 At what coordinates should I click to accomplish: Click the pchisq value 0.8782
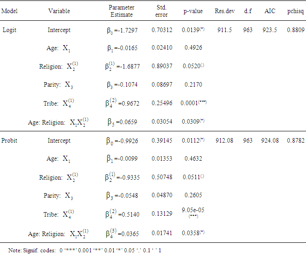point(296,140)
